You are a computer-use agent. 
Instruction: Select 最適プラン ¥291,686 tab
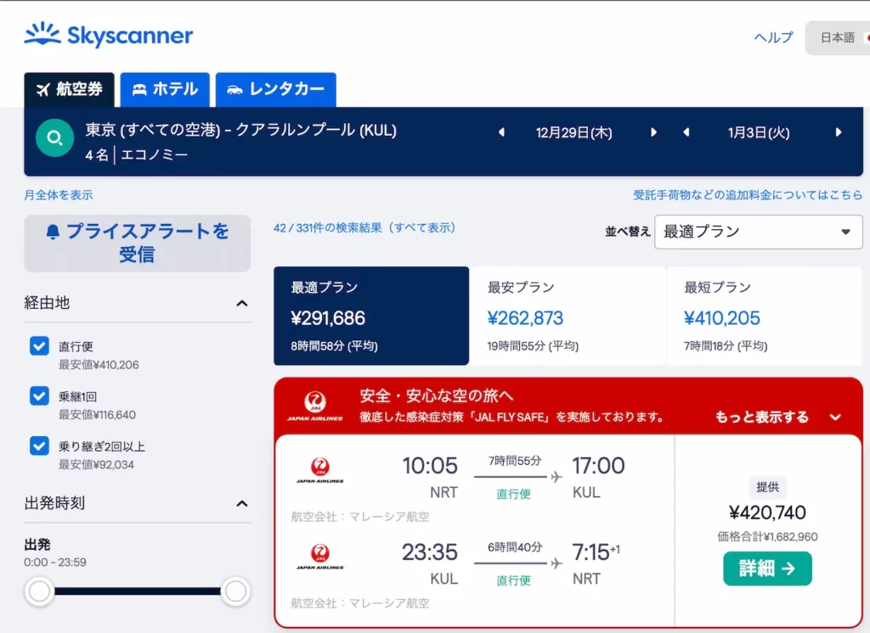coord(371,316)
